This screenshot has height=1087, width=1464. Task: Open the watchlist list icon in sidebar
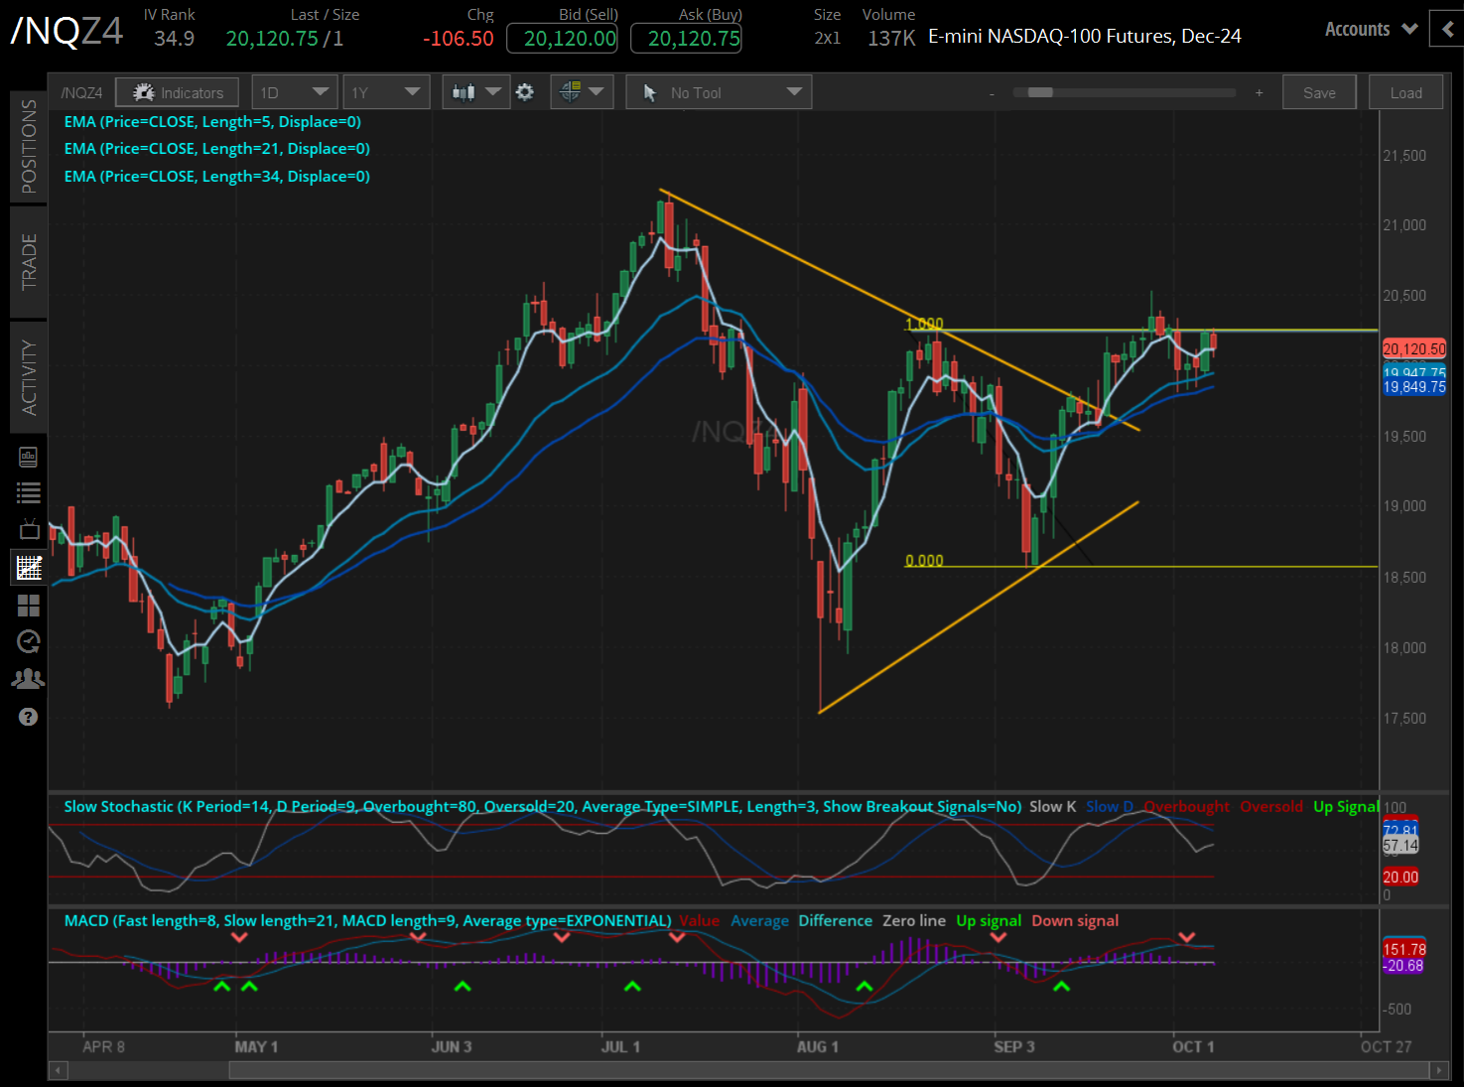pos(29,492)
